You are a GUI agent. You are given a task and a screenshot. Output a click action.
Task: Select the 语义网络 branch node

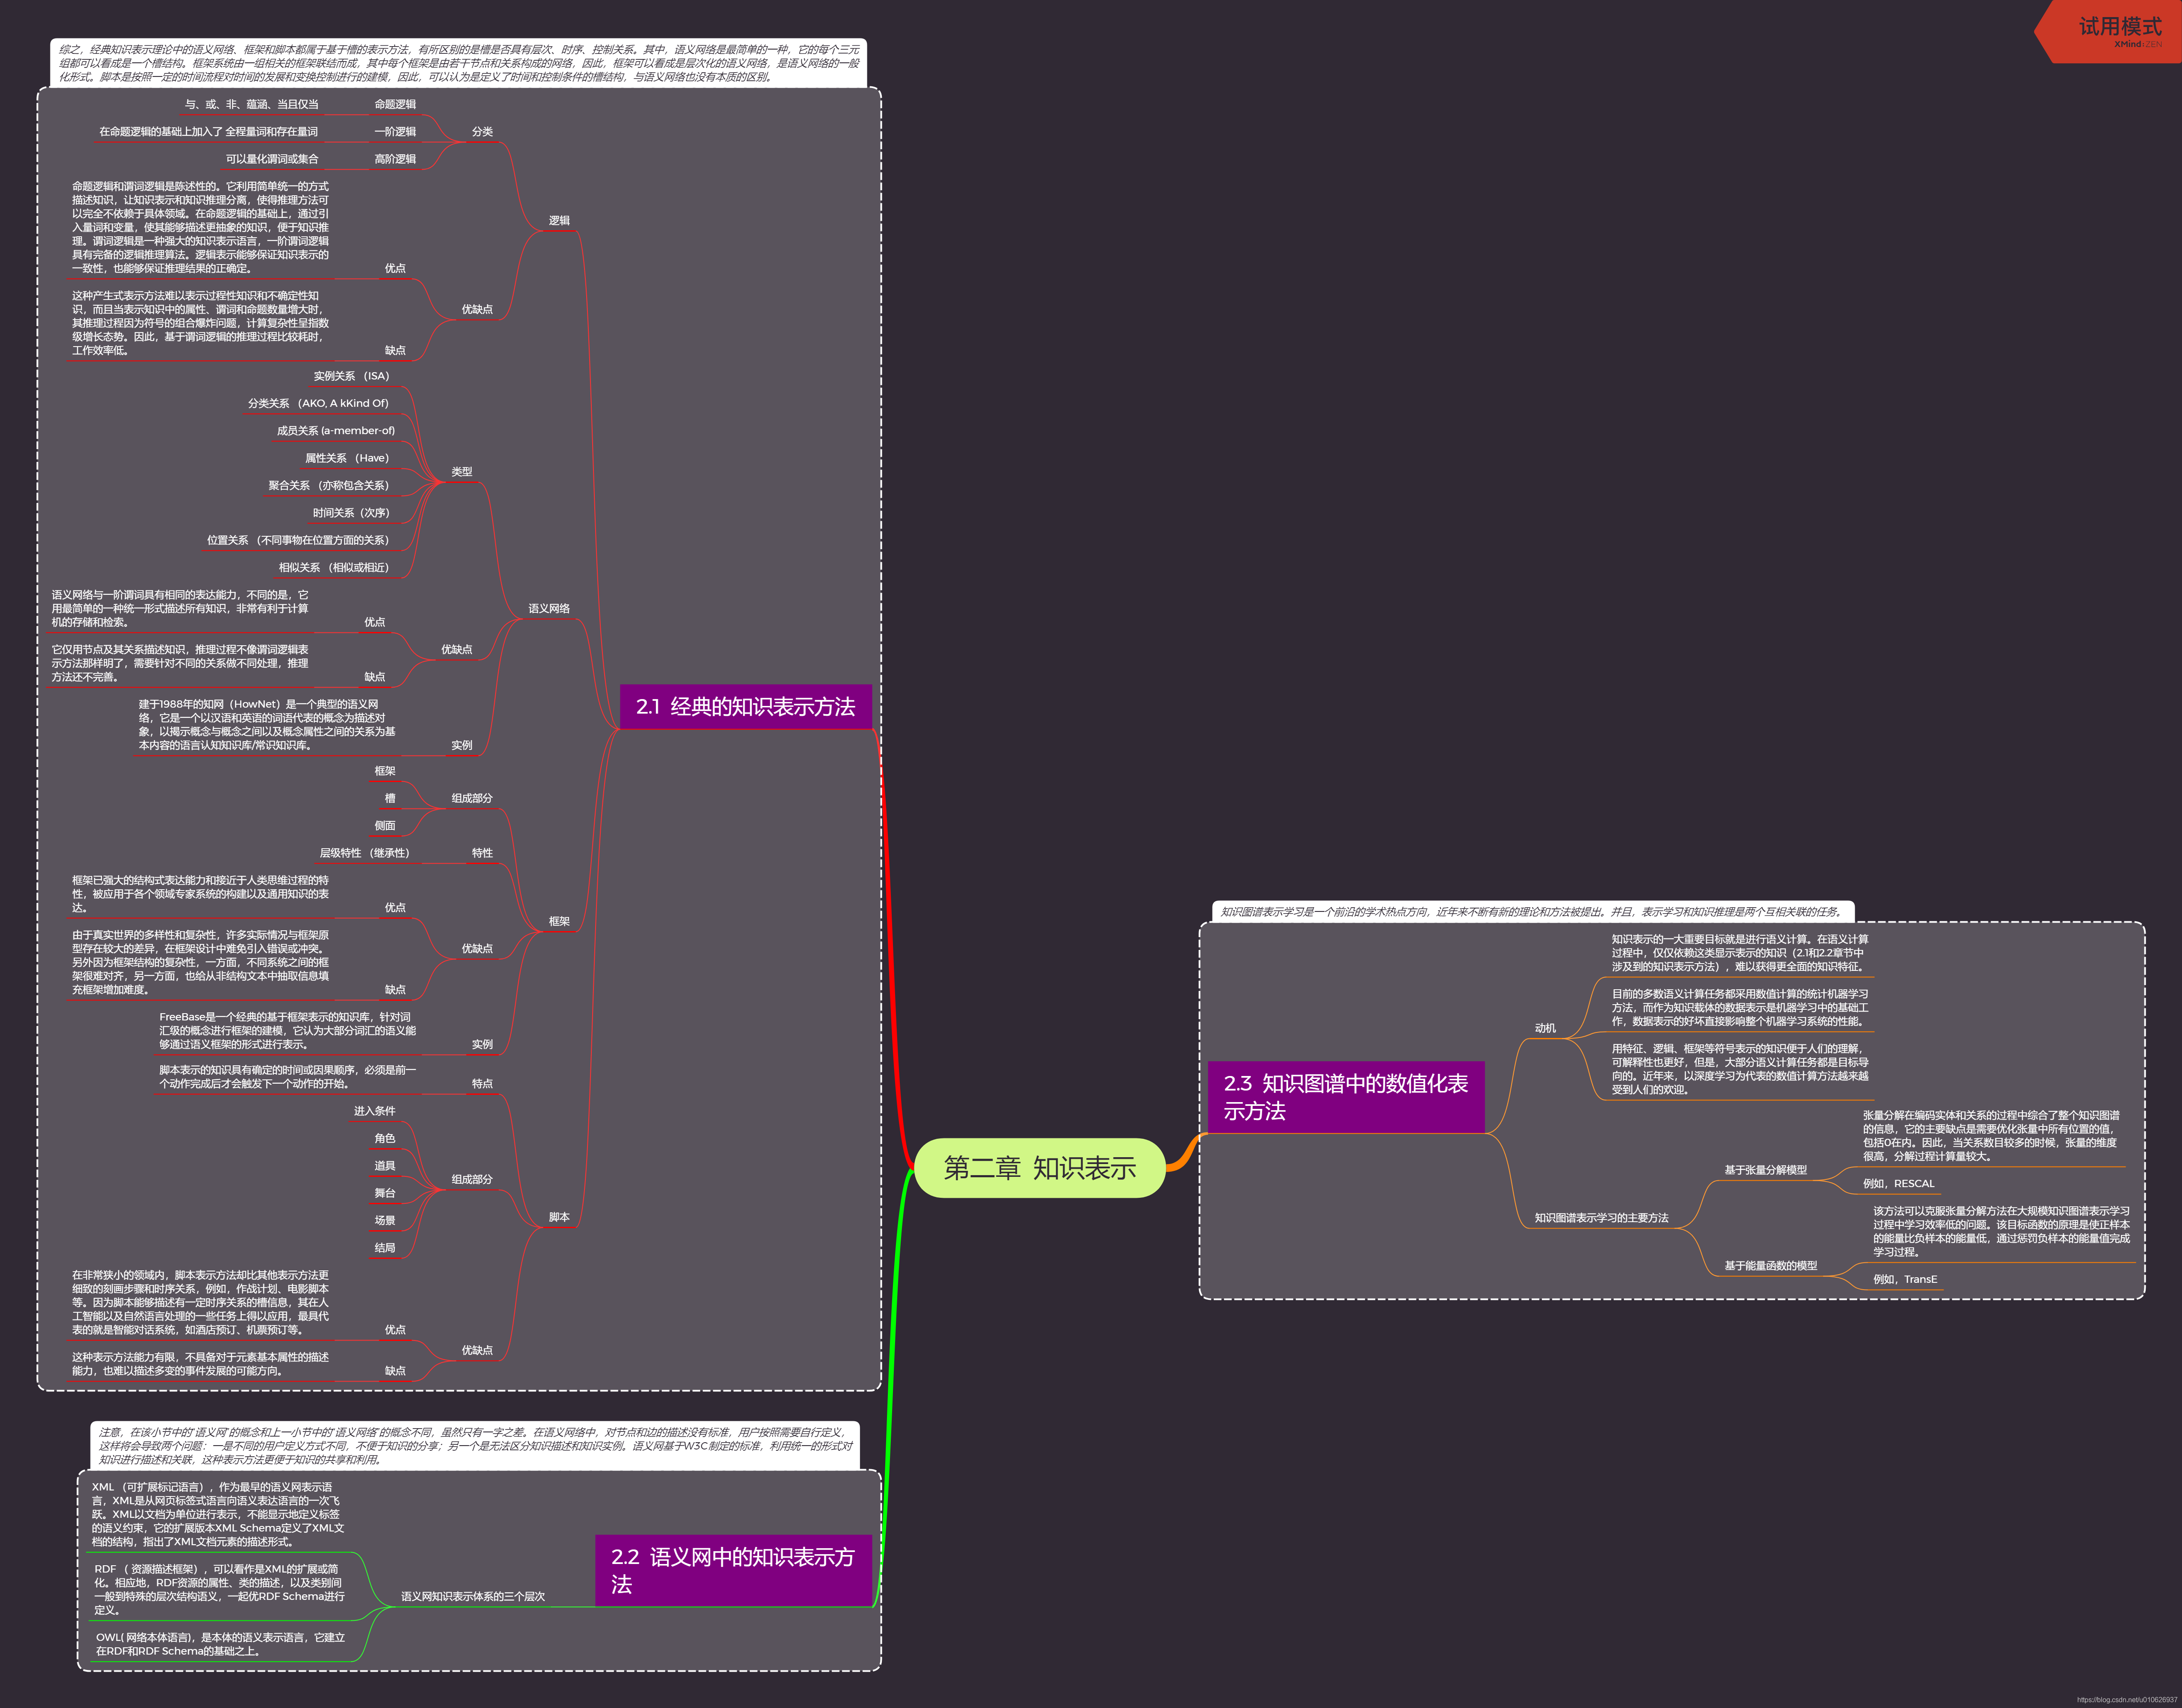coord(549,609)
